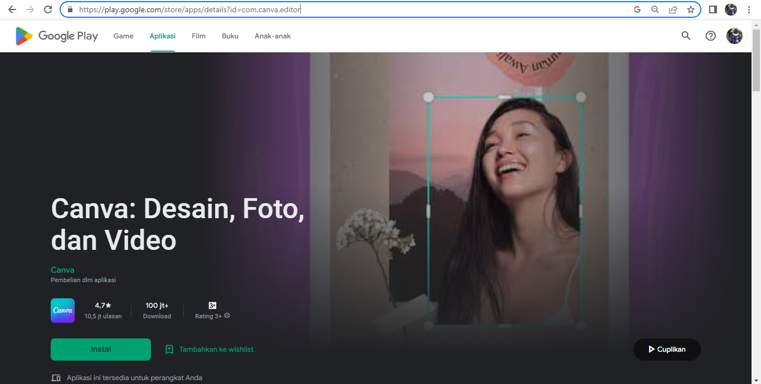This screenshot has height=384, width=761.
Task: Click the Pembelian dlm aplikasi text
Action: click(84, 280)
